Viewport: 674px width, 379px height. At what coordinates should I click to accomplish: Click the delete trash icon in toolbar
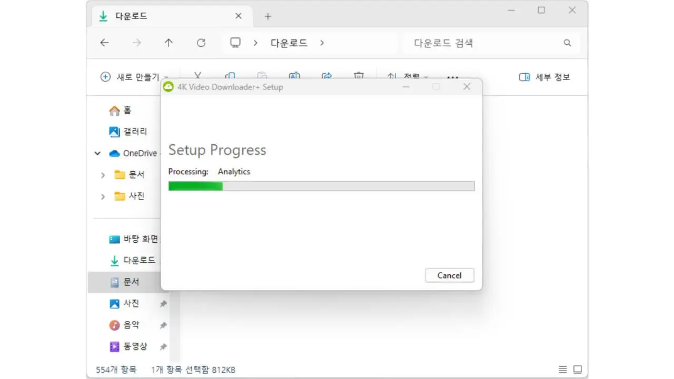click(359, 76)
